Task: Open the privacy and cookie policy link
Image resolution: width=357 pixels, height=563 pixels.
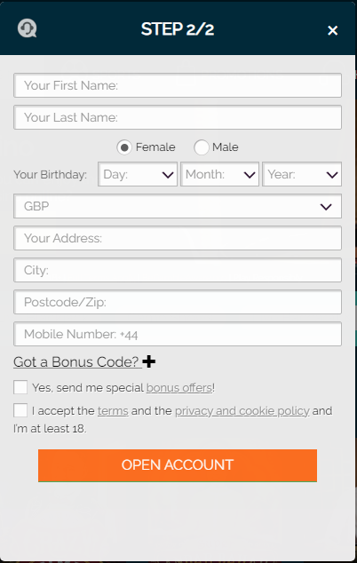Action: tap(242, 411)
